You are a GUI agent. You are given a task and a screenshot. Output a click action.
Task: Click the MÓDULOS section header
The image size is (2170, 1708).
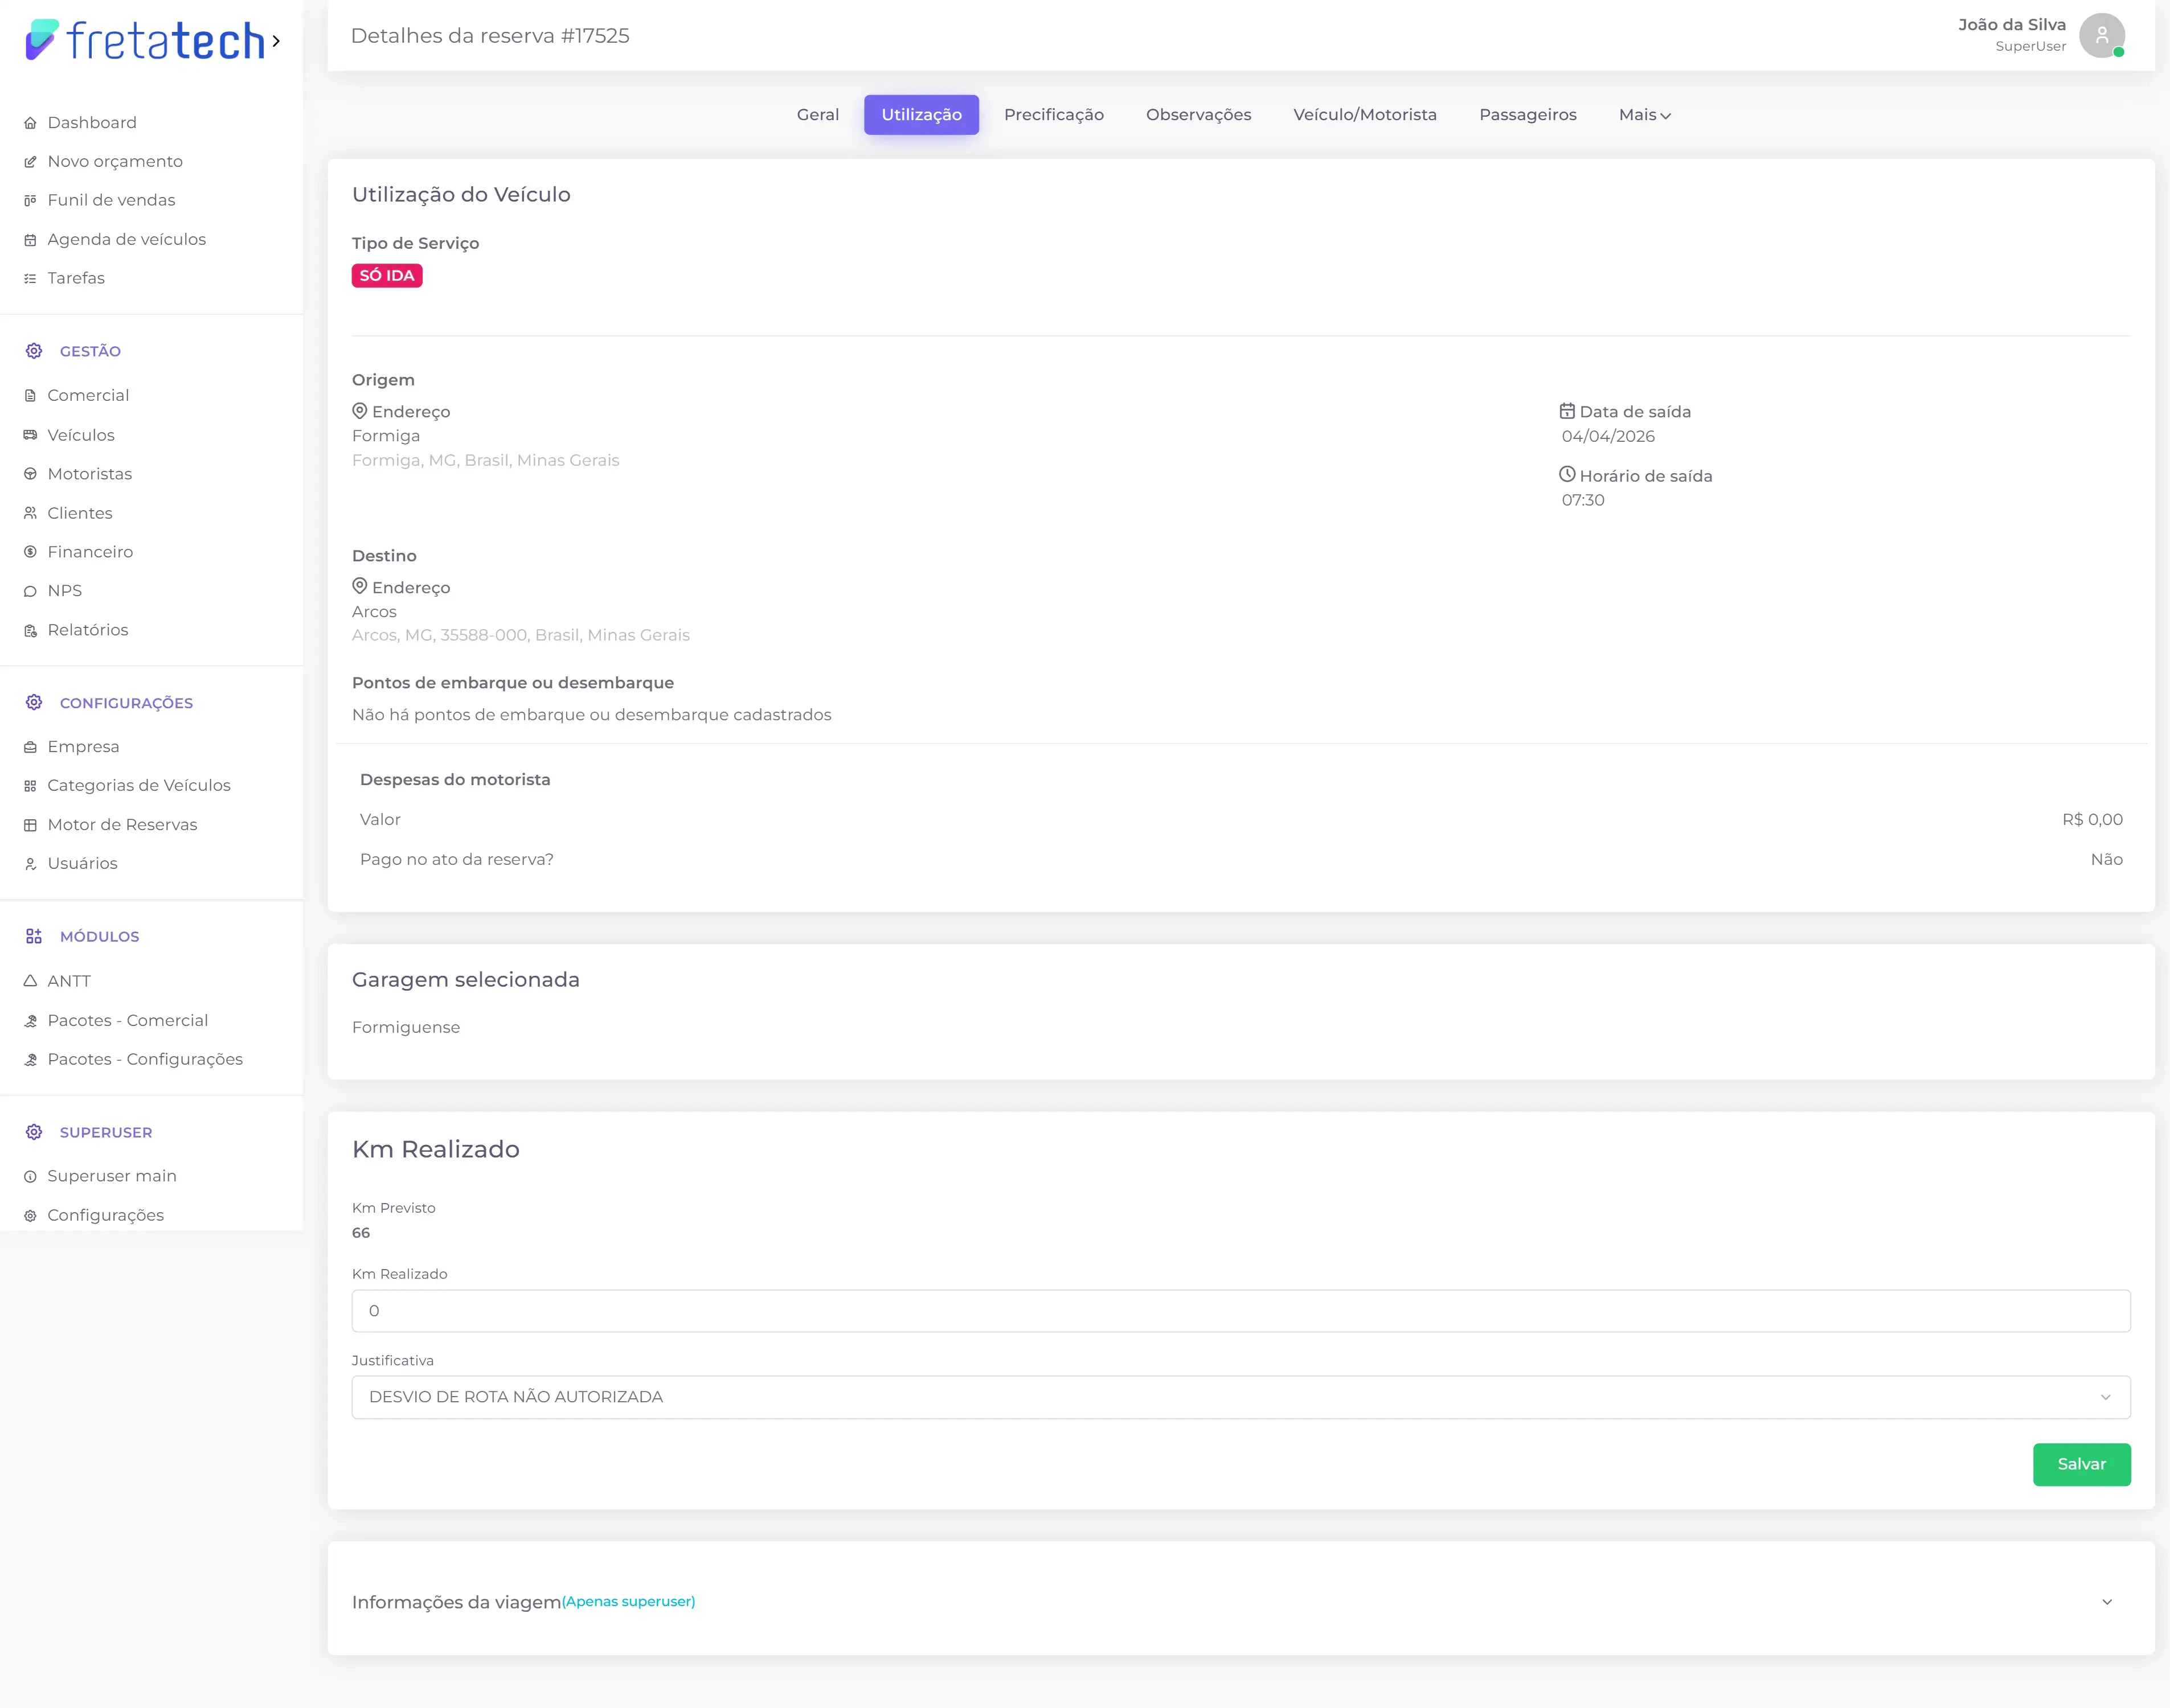click(100, 937)
